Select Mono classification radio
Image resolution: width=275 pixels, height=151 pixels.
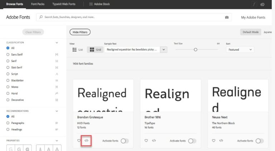click(x=8, y=87)
